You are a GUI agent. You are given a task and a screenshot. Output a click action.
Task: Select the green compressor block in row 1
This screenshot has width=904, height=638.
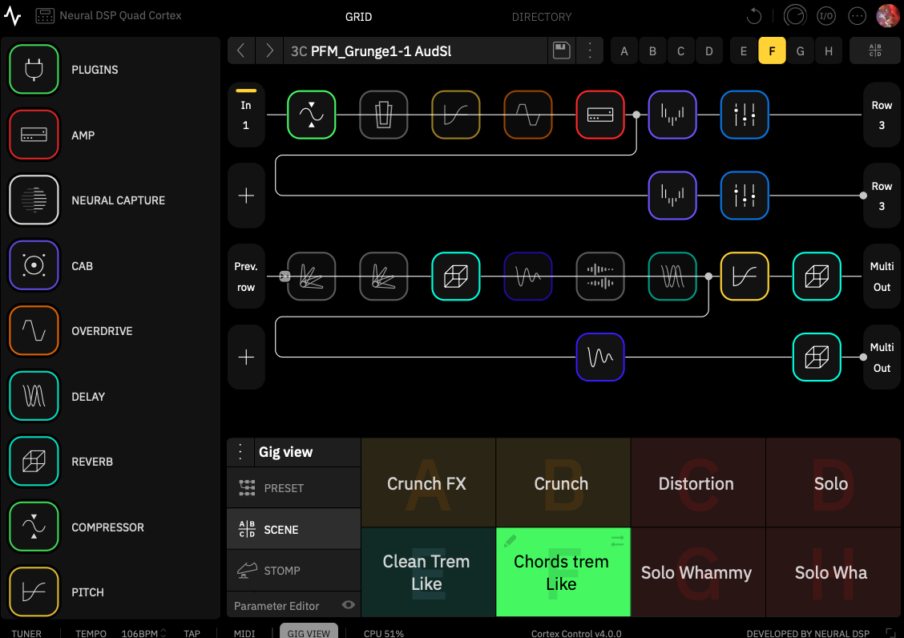(311, 115)
